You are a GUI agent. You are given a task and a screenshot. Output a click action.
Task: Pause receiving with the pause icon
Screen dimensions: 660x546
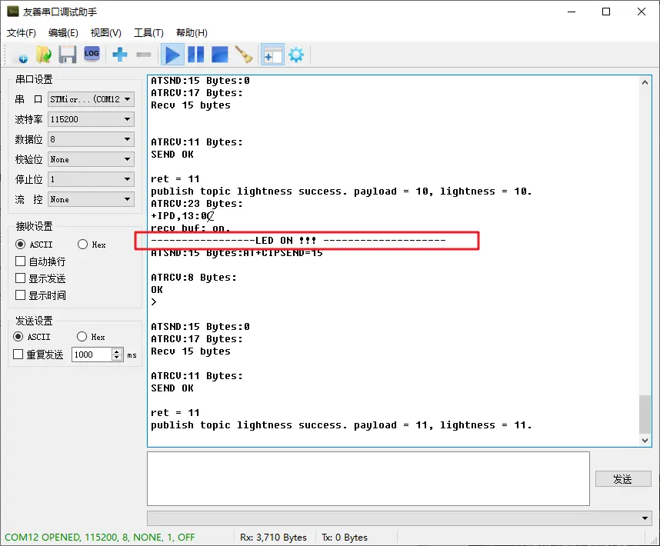click(x=195, y=55)
